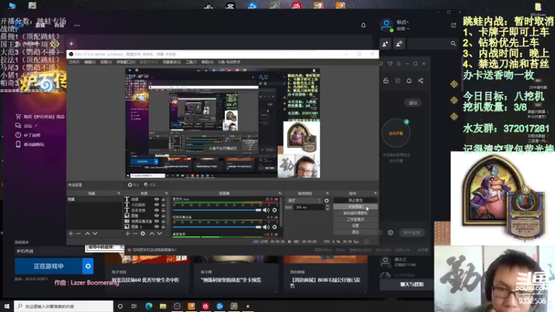Open Battle.net notifications bell
The image size is (555, 312).
click(363, 25)
